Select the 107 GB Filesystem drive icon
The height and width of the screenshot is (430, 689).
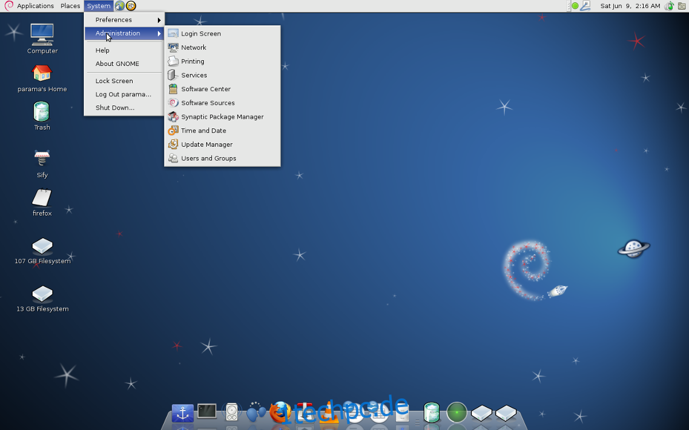pos(42,251)
